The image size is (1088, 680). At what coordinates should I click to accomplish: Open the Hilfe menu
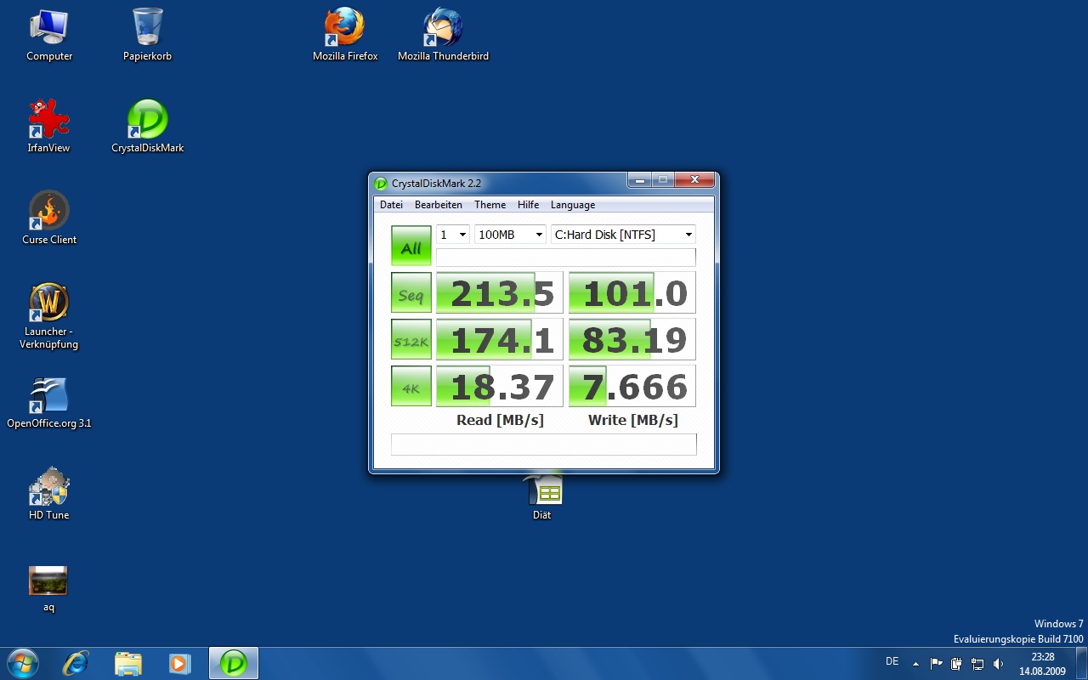click(528, 205)
